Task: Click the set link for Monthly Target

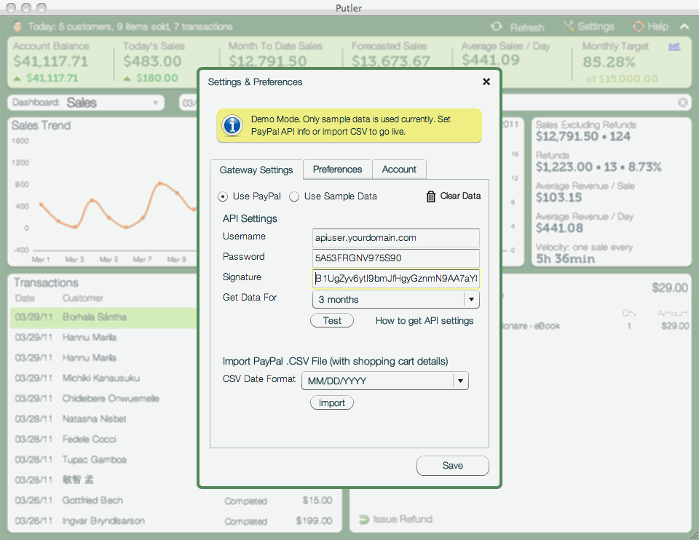Action: (674, 47)
